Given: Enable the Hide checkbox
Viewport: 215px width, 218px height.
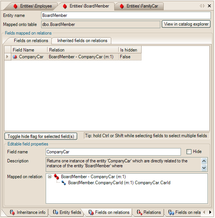Looking at the screenshot, I should (x=189, y=151).
